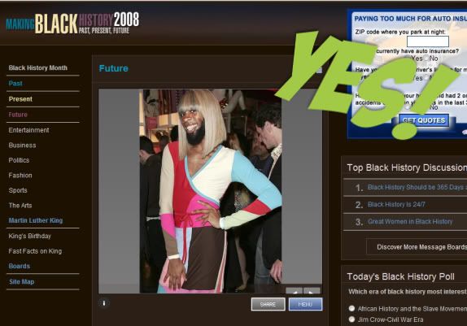This screenshot has width=467, height=326.
Task: Go to the next photo arrow
Action: click(312, 291)
